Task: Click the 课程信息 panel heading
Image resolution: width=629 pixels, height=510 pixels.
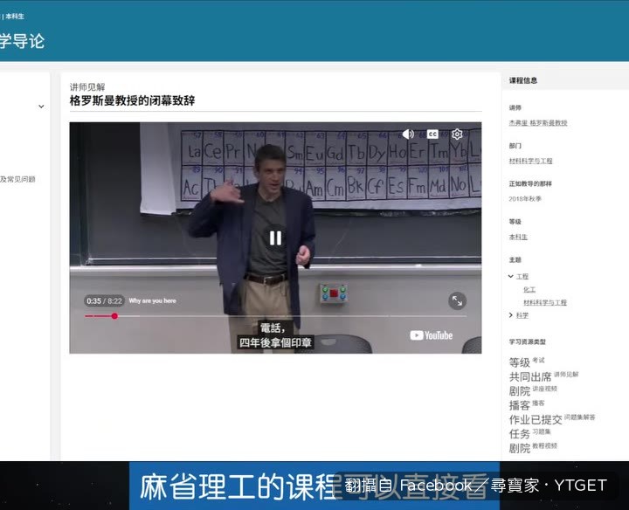Action: point(523,80)
